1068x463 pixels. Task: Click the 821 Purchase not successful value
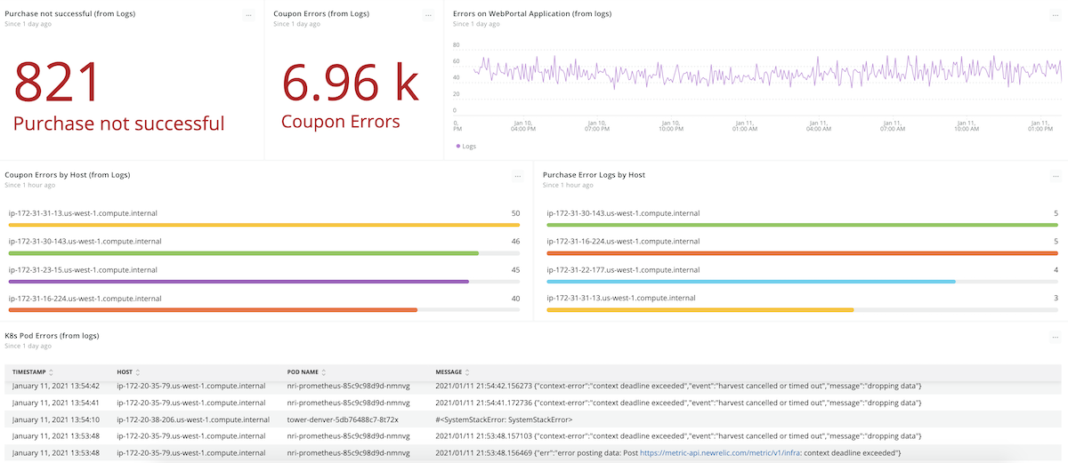(56, 82)
